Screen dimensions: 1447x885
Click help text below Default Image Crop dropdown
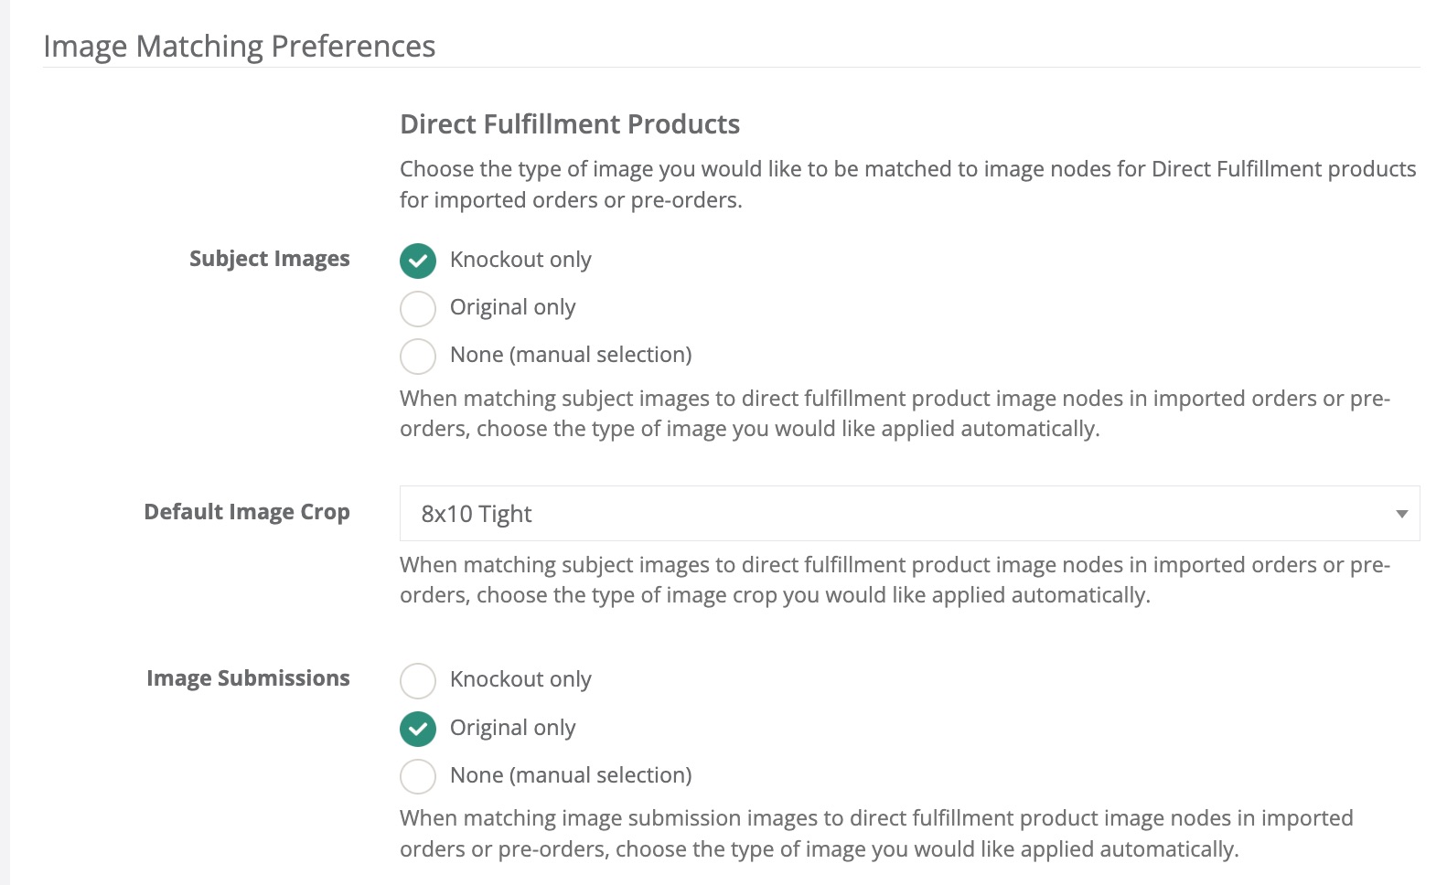(895, 580)
